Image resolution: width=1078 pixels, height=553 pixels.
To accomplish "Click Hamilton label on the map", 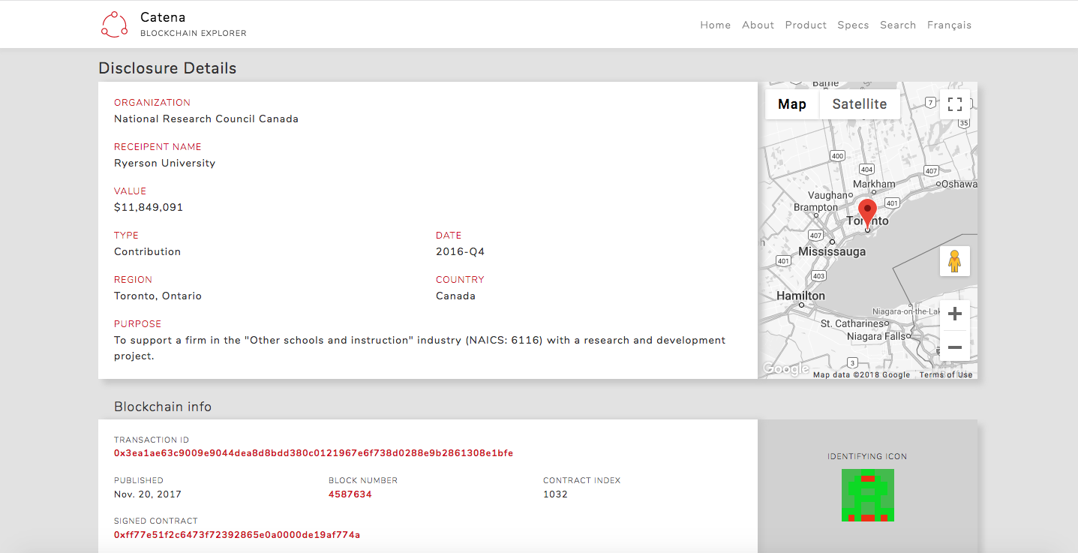I will click(x=800, y=296).
